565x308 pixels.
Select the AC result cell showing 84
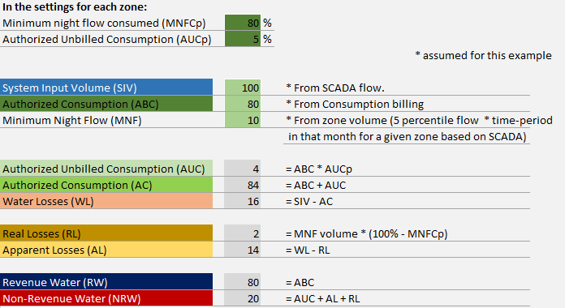coord(242,185)
